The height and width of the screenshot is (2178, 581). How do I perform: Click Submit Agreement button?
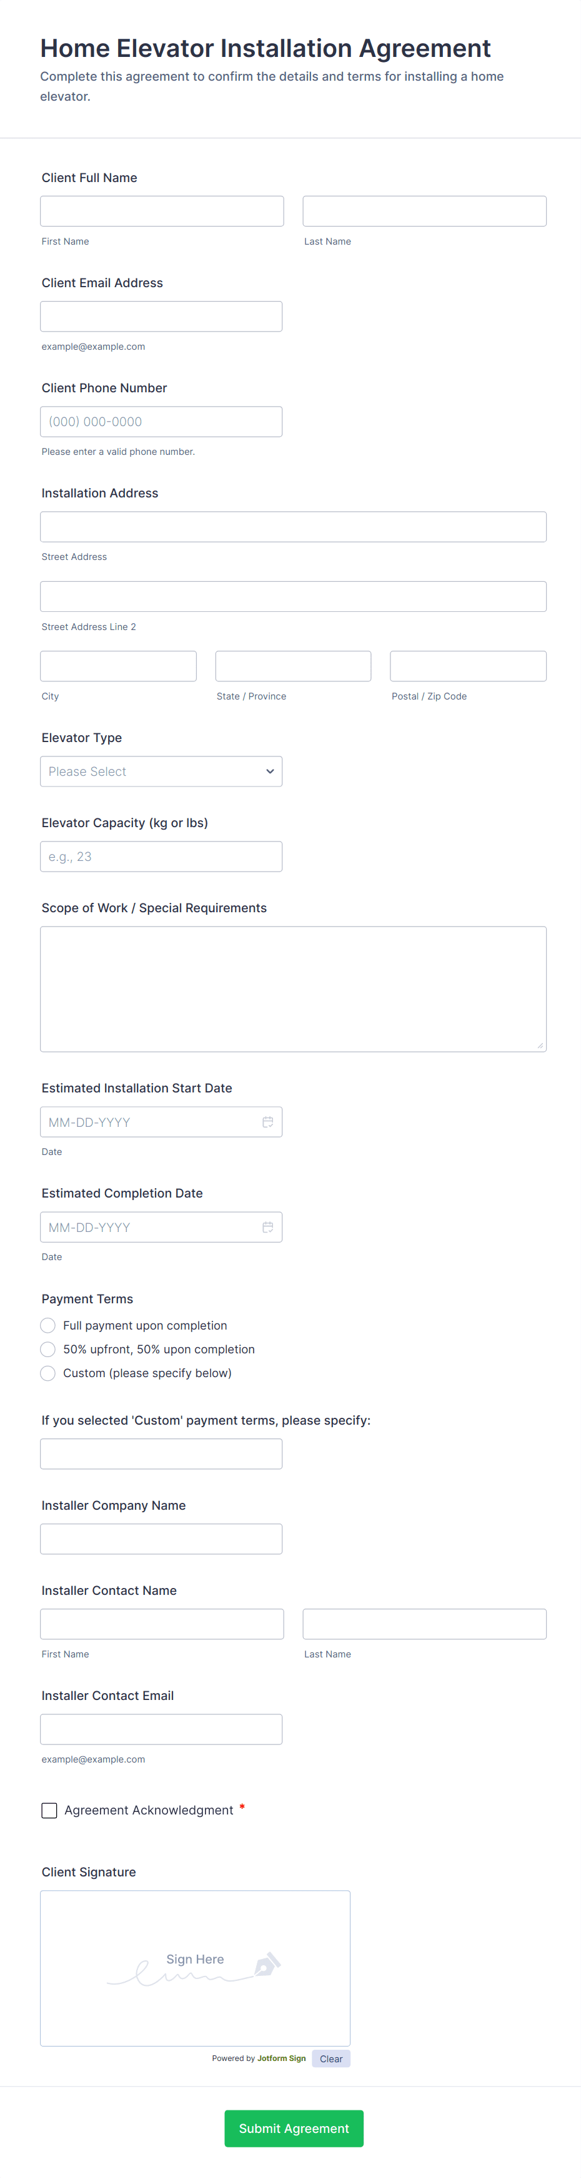(294, 2127)
